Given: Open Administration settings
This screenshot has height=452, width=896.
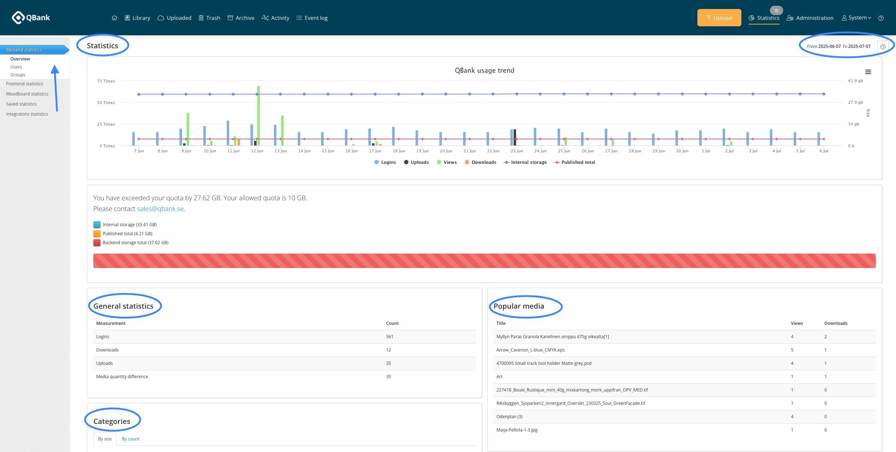Looking at the screenshot, I should coord(810,18).
